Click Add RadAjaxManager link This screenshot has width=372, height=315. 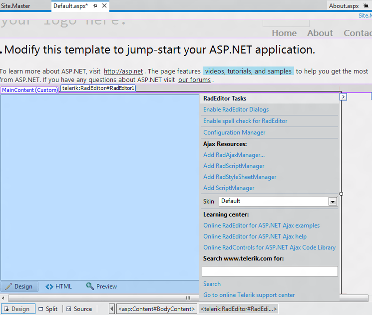pyautogui.click(x=234, y=155)
